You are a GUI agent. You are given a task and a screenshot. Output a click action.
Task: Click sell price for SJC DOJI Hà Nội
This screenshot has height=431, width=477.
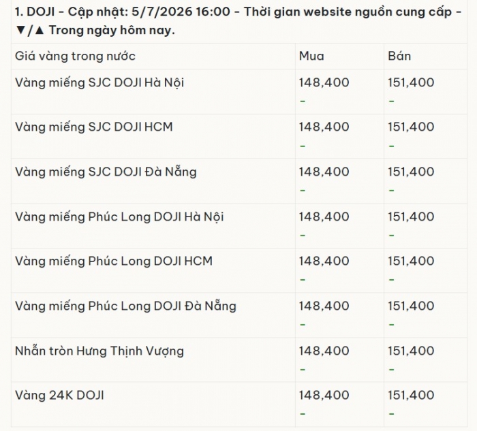pyautogui.click(x=411, y=82)
